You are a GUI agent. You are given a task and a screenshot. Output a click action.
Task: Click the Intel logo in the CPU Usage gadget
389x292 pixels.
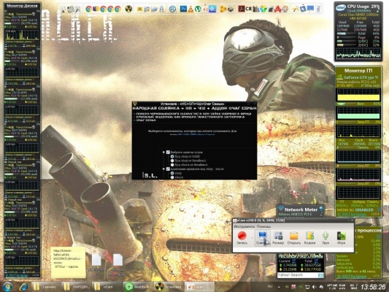341,8
